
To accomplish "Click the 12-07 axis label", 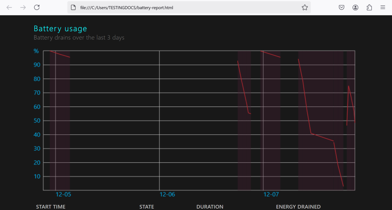I will coord(271,194).
